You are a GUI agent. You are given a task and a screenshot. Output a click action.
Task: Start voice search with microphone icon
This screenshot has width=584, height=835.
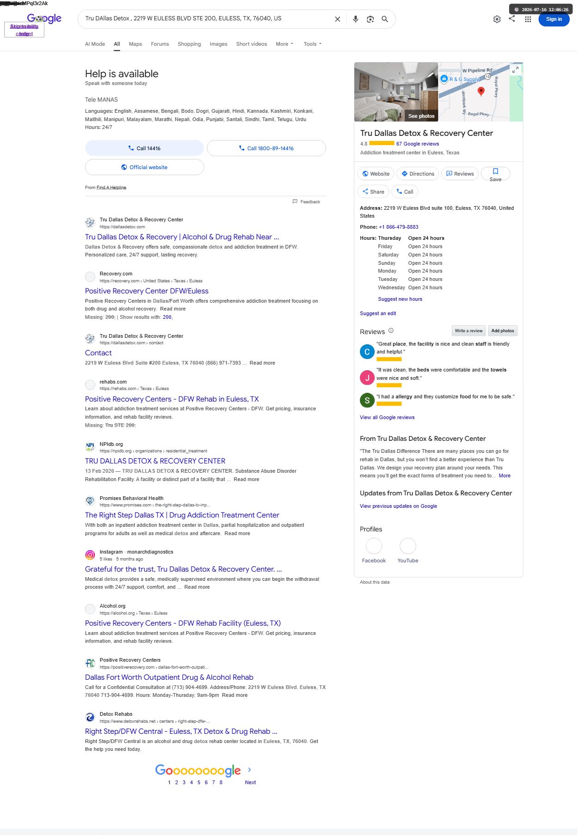tap(355, 19)
